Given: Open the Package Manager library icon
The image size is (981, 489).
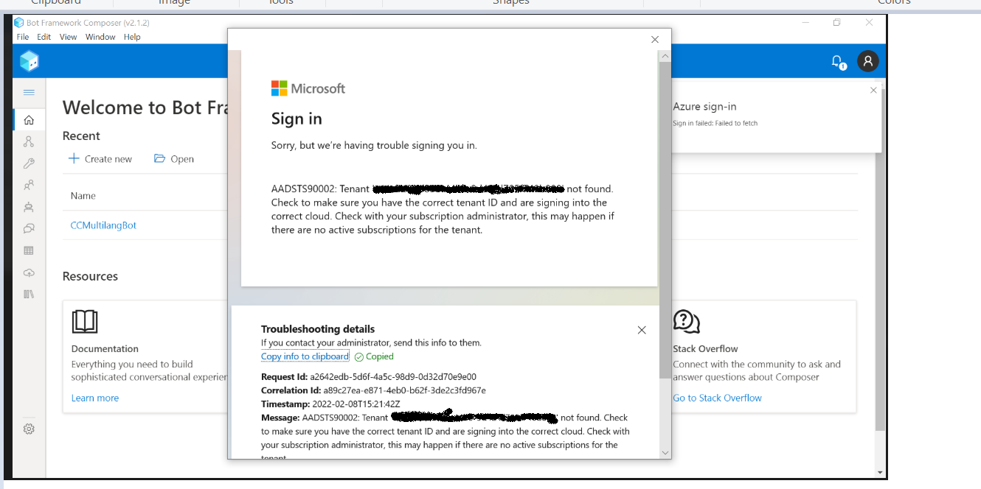Looking at the screenshot, I should point(29,294).
